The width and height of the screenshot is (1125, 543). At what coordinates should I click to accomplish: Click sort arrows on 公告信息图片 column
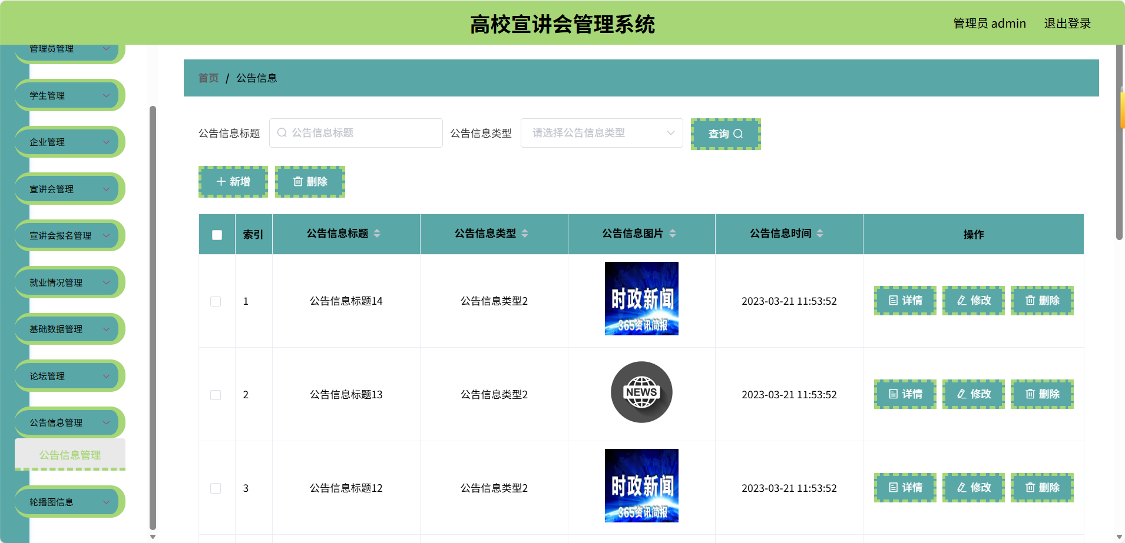click(673, 234)
